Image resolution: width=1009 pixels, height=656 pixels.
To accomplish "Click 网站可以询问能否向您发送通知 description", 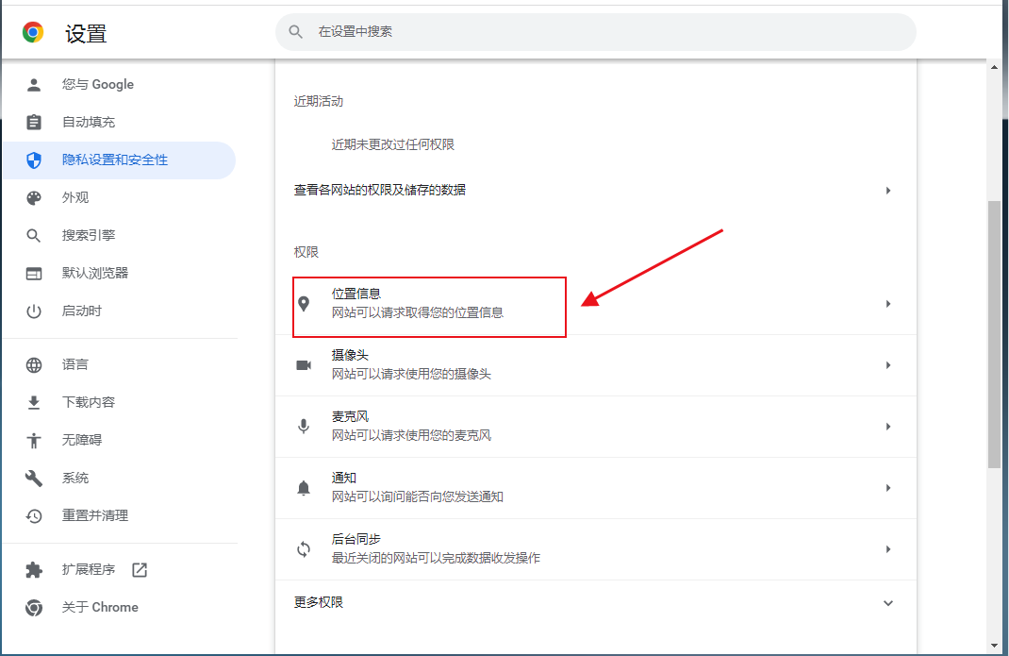I will pyautogui.click(x=417, y=496).
